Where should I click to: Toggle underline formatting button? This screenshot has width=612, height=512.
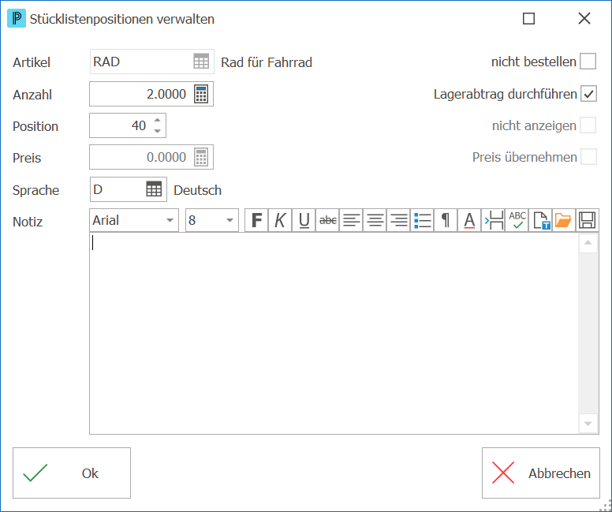pos(304,220)
